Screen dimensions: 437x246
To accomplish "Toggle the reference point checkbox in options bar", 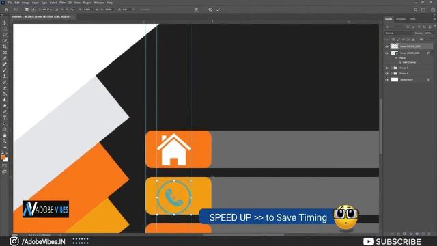I will click(27, 10).
